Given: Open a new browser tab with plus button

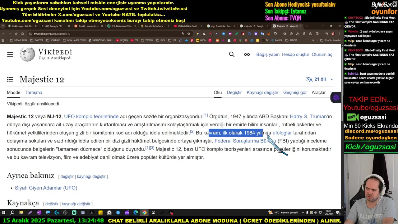Looking at the screenshot, I should (307, 26).
